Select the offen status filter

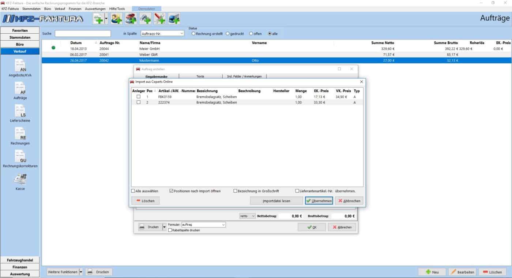251,34
